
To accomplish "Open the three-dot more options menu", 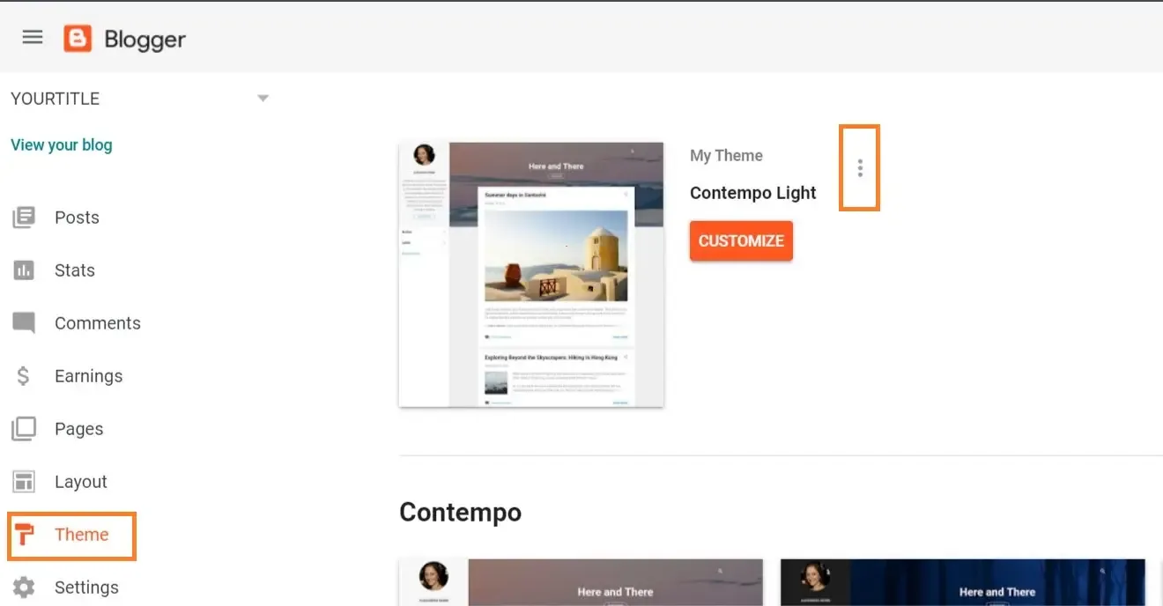I will [x=860, y=167].
